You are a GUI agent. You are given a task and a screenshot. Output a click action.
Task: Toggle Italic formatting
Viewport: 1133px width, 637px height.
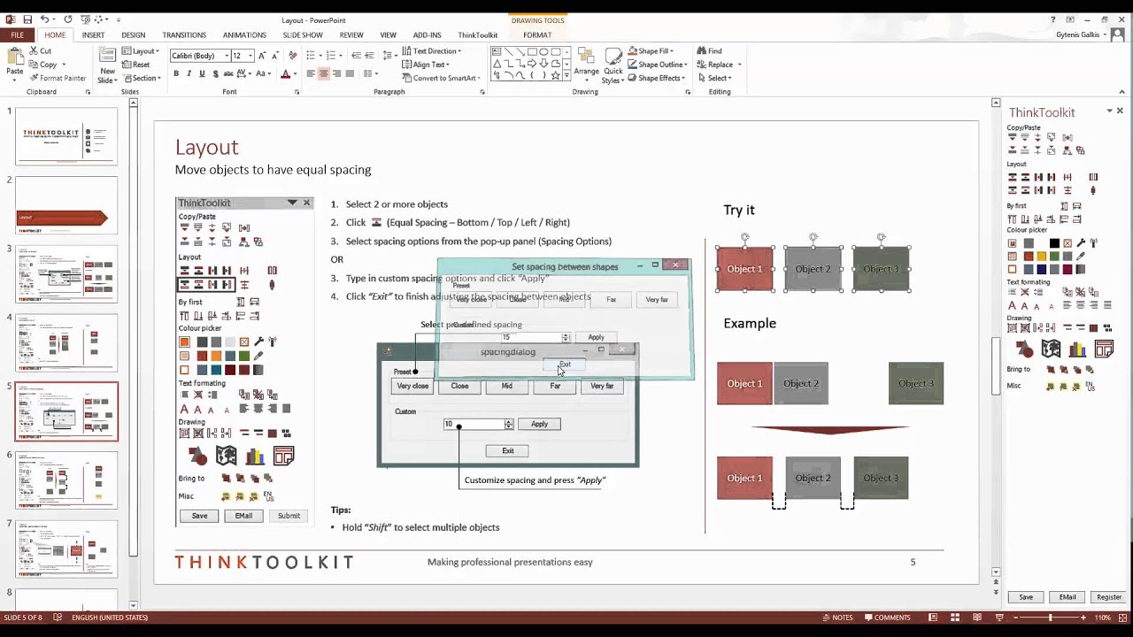[189, 73]
